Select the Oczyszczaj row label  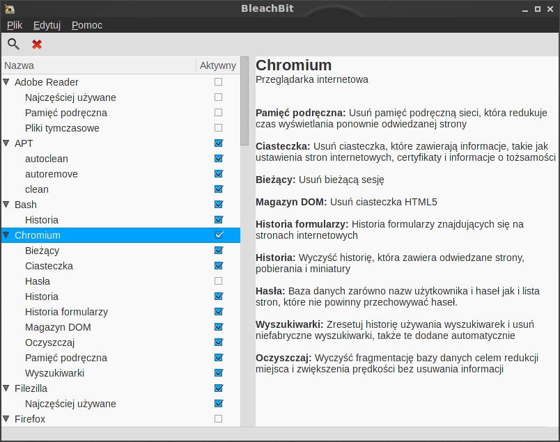[49, 342]
